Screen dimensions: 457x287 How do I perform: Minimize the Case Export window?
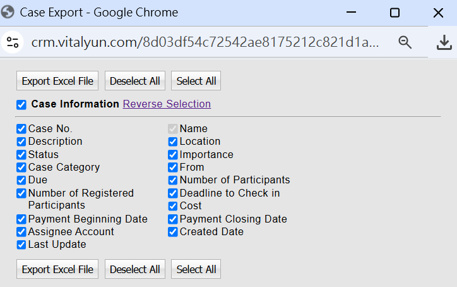point(351,12)
